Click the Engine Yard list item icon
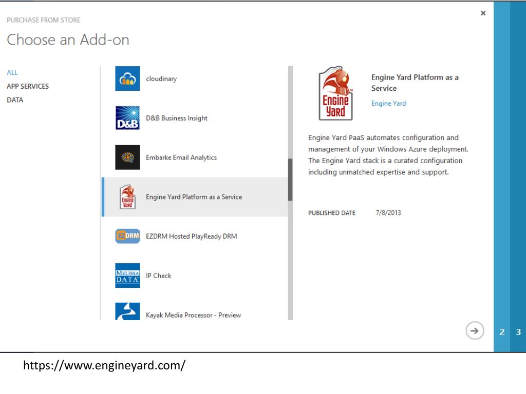Screen dimensions: 526x394 tap(127, 196)
